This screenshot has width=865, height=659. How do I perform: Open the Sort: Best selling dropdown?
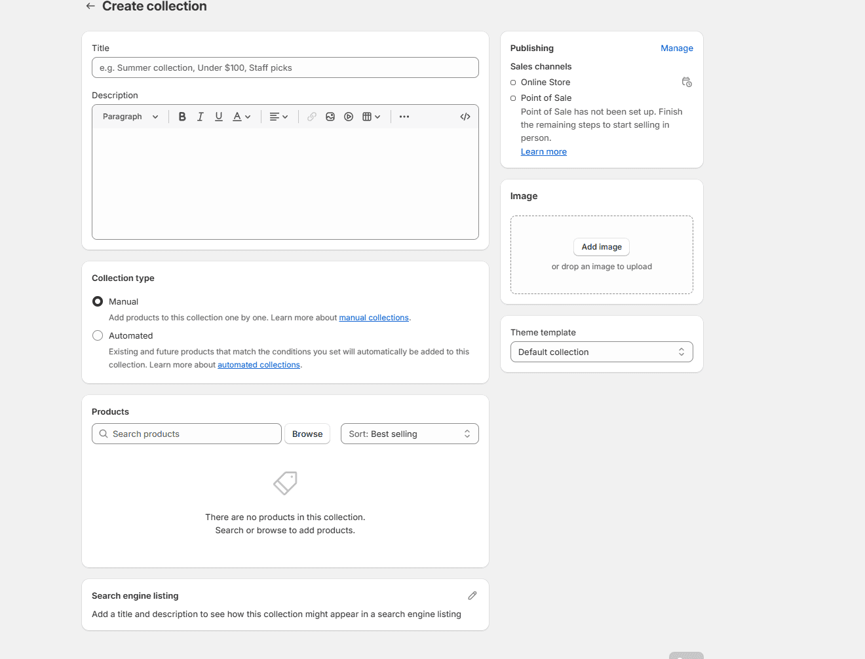pyautogui.click(x=409, y=433)
